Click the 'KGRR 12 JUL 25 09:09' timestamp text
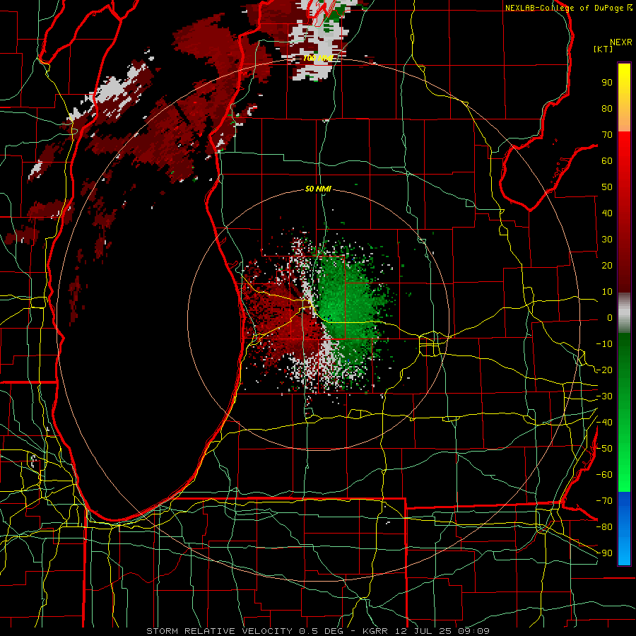The image size is (636, 636). [426, 631]
